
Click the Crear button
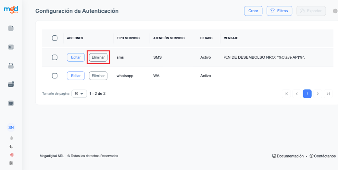(x=253, y=11)
